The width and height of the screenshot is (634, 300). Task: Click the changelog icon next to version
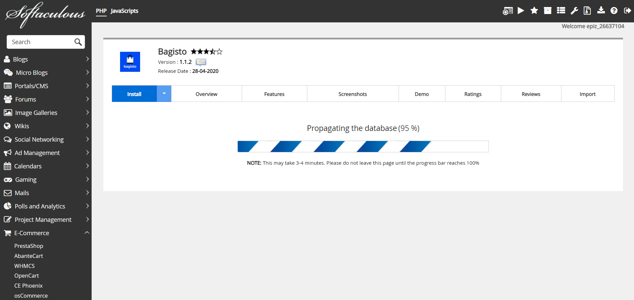tap(201, 62)
